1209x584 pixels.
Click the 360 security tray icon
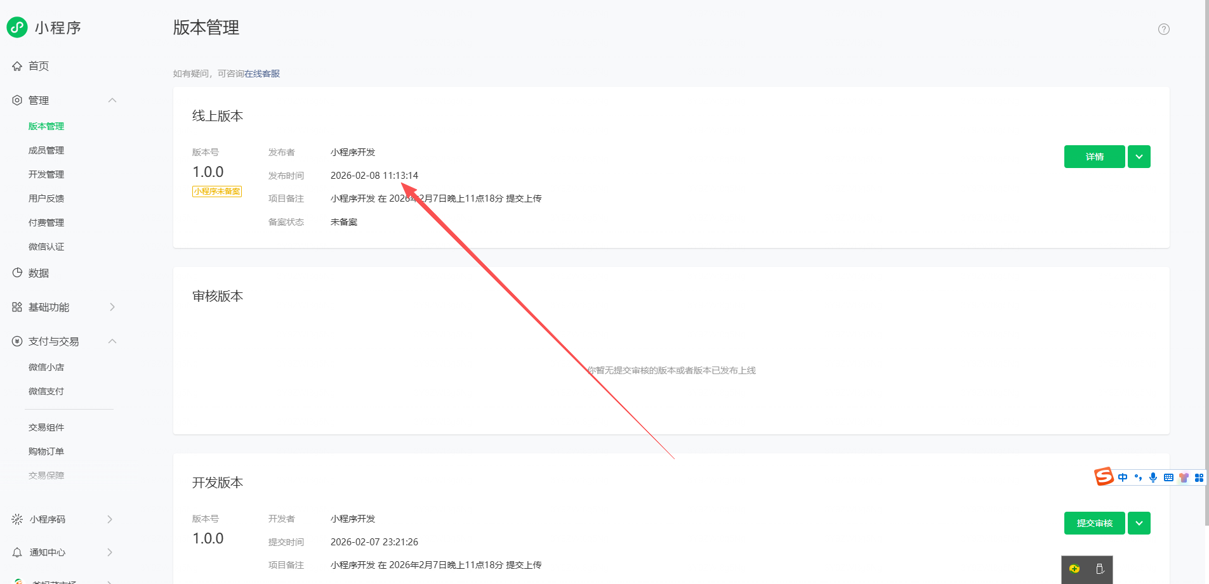tap(1074, 569)
